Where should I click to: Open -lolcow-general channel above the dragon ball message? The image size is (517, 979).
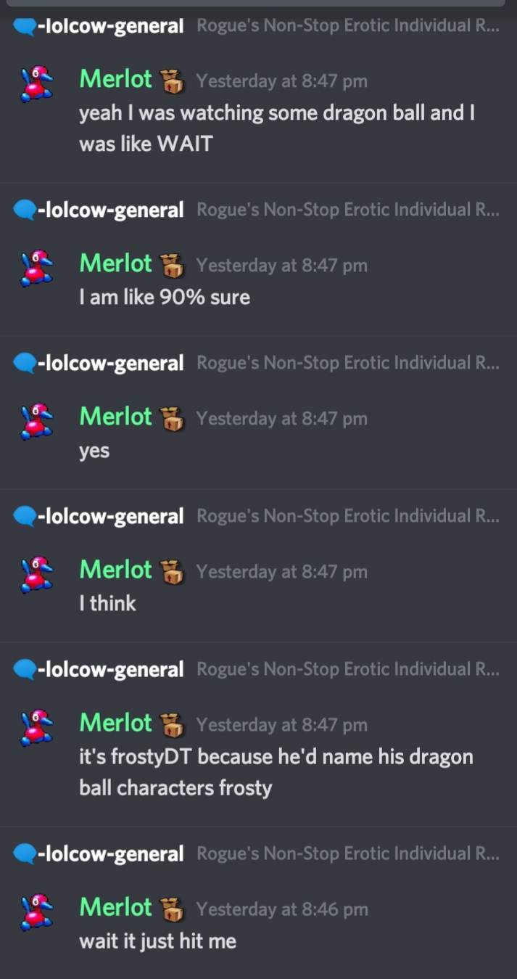111,27
